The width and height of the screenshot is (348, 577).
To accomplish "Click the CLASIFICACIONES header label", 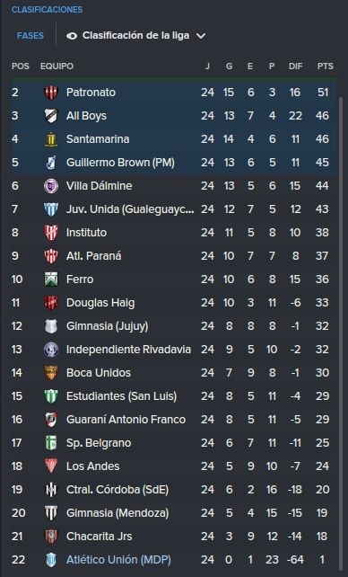I will point(47,10).
